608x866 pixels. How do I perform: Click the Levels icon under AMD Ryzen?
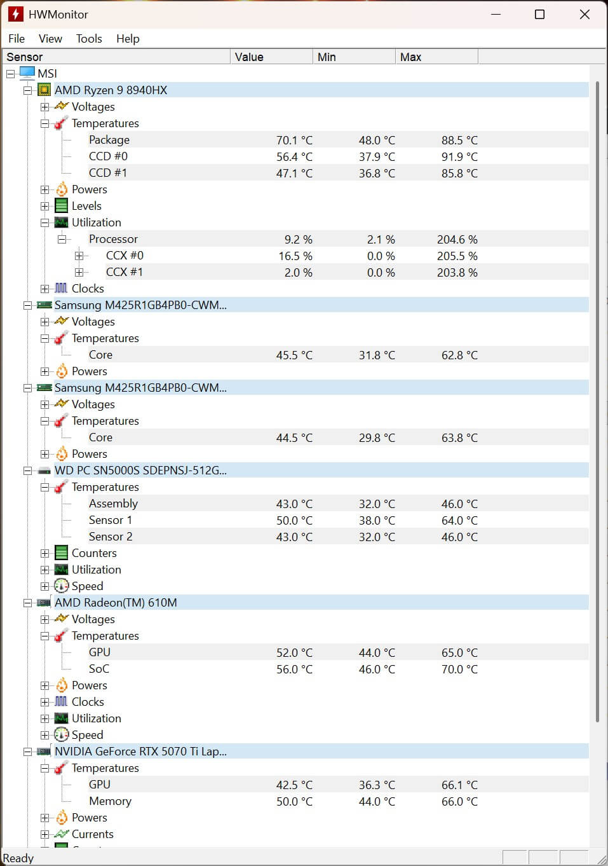[x=61, y=205]
